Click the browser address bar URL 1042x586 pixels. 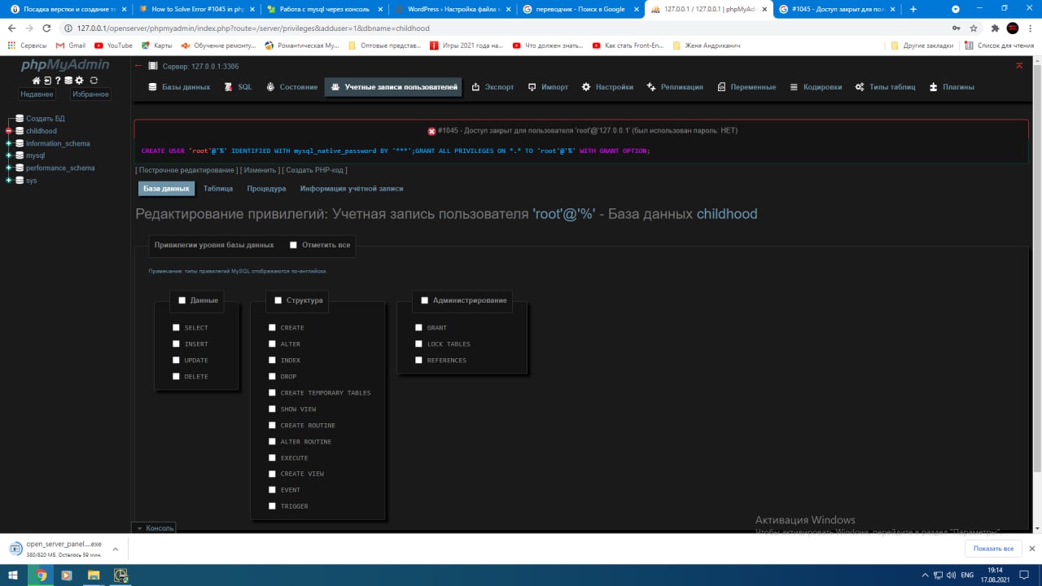(x=253, y=28)
